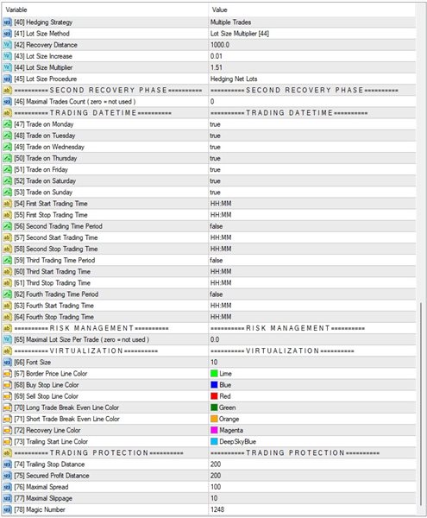Click the color icon beside Recovery Line Color
Screen dimensions: 427x518
click(7, 430)
